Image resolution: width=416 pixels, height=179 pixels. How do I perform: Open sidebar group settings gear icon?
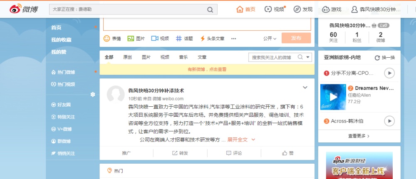[93, 95]
